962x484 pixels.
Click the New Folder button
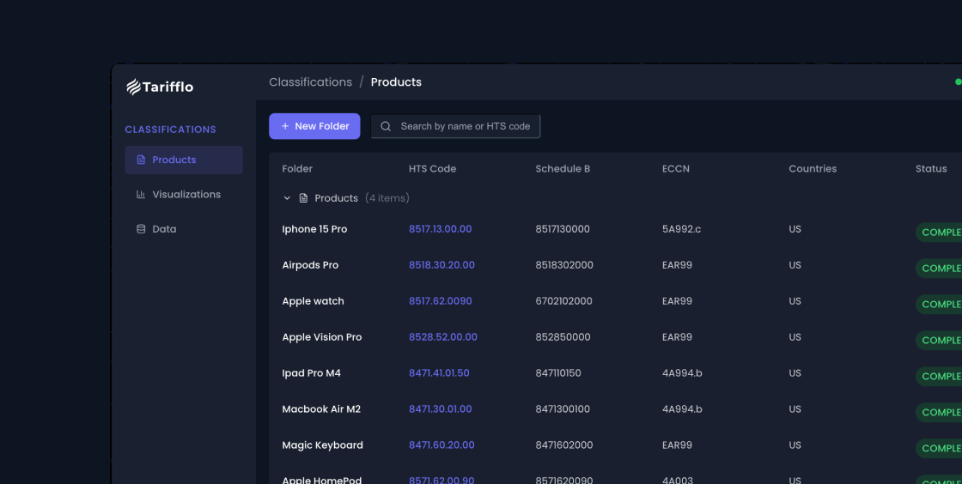click(x=314, y=126)
